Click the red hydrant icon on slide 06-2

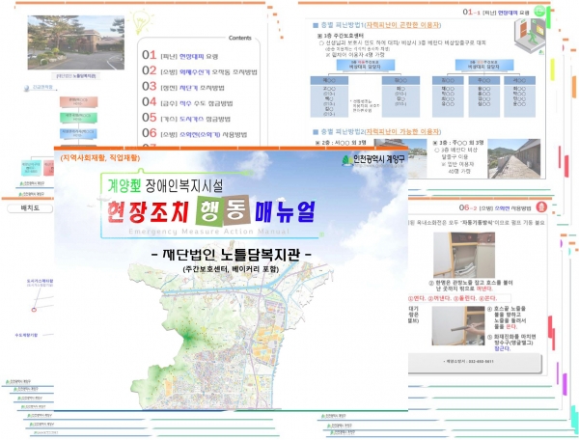[541, 206]
